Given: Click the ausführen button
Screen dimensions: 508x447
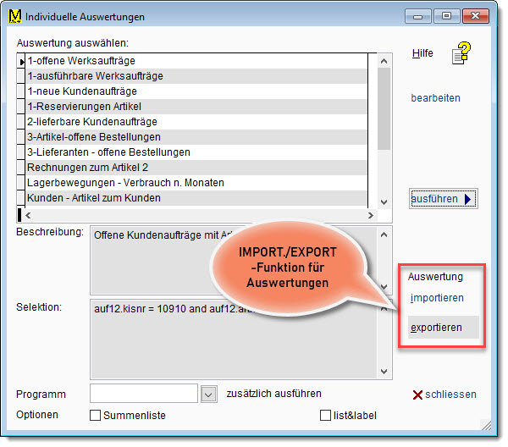Looking at the screenshot, I should (x=442, y=199).
